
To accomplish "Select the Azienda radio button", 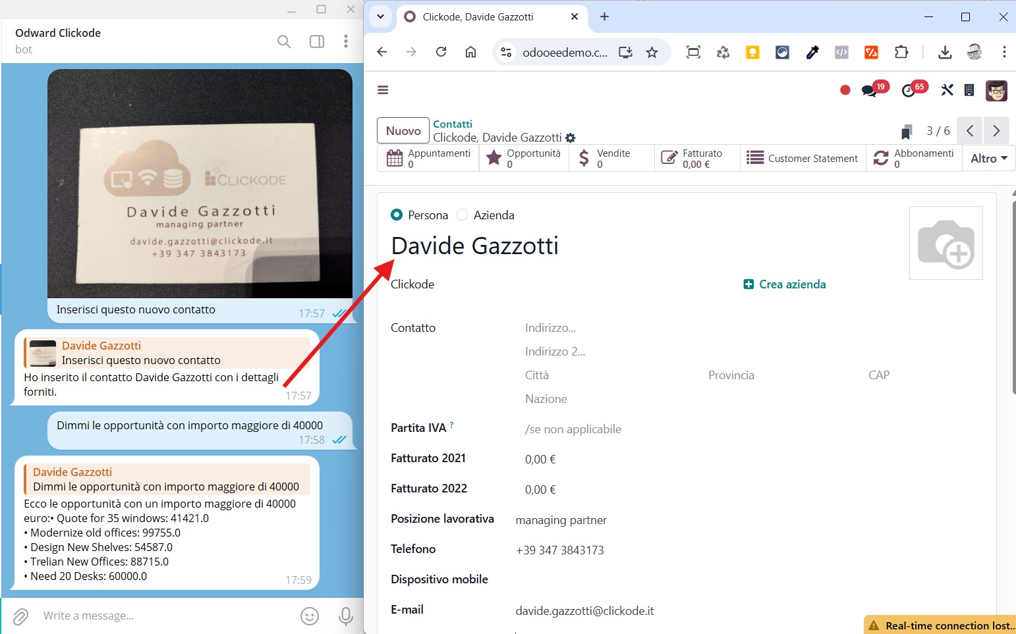I will [x=463, y=215].
